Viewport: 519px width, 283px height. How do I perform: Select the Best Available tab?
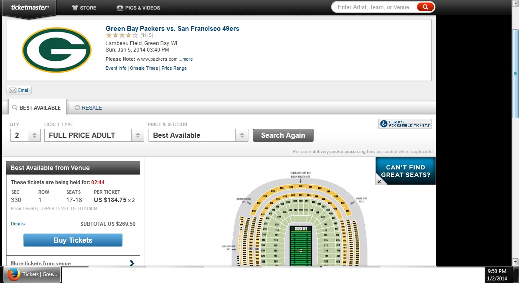click(37, 107)
